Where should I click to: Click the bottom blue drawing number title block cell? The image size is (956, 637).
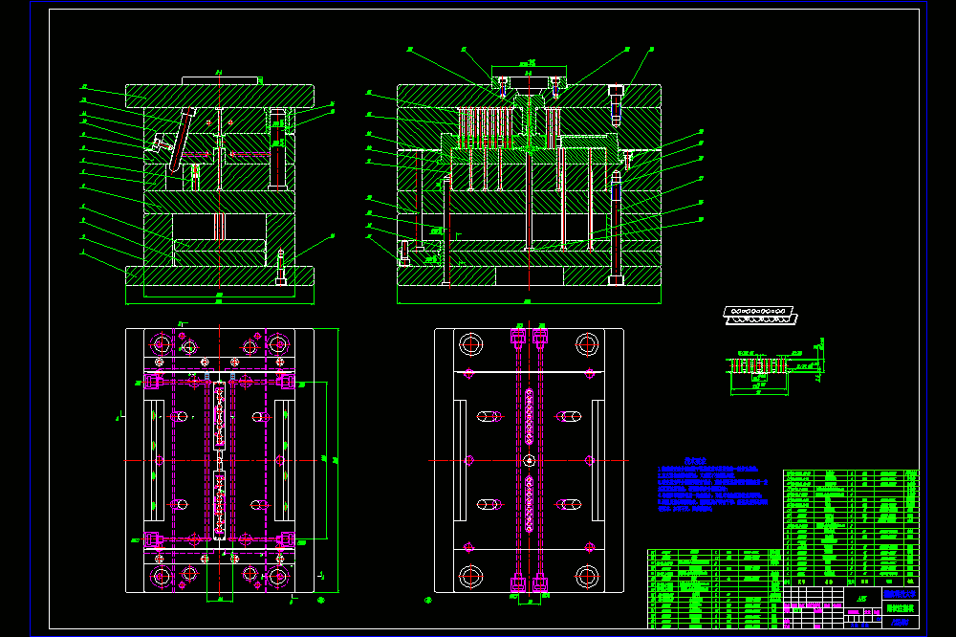[x=900, y=622]
